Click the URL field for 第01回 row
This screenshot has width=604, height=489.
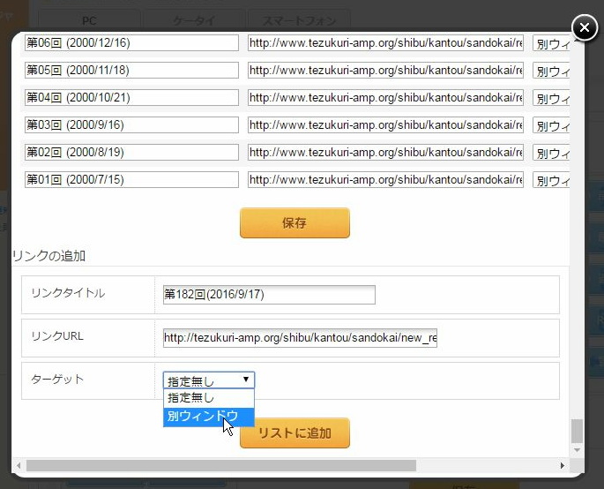pyautogui.click(x=385, y=180)
